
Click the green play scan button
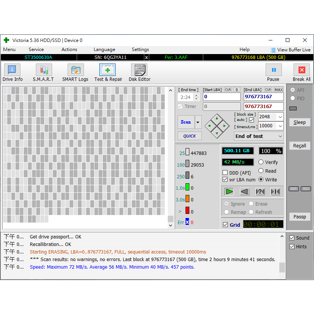click(229, 192)
